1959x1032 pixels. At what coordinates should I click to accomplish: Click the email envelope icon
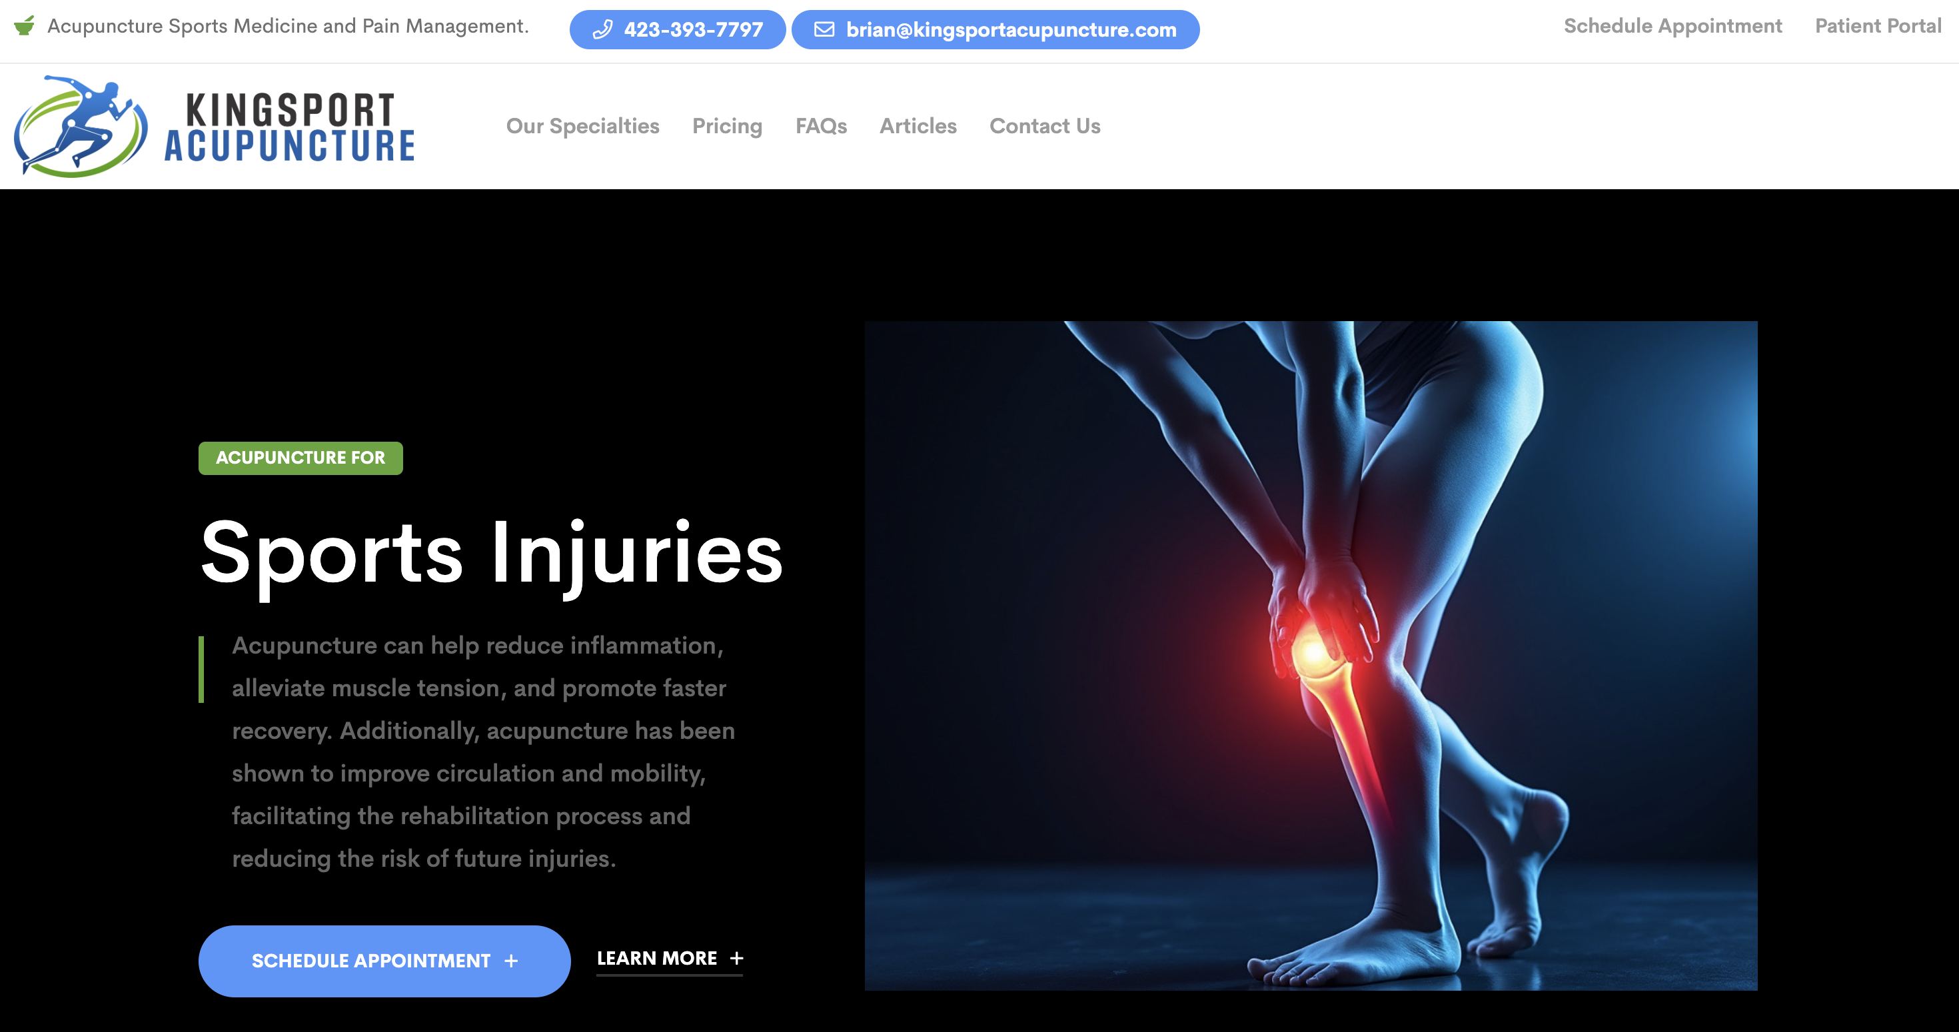pos(824,30)
